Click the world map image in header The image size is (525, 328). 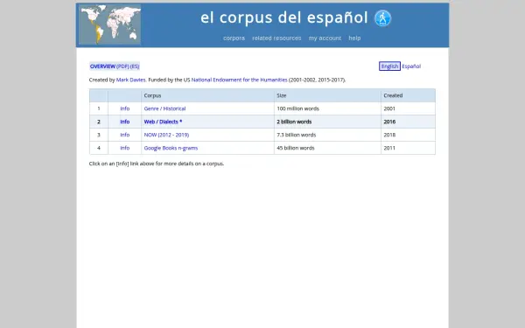(x=110, y=24)
